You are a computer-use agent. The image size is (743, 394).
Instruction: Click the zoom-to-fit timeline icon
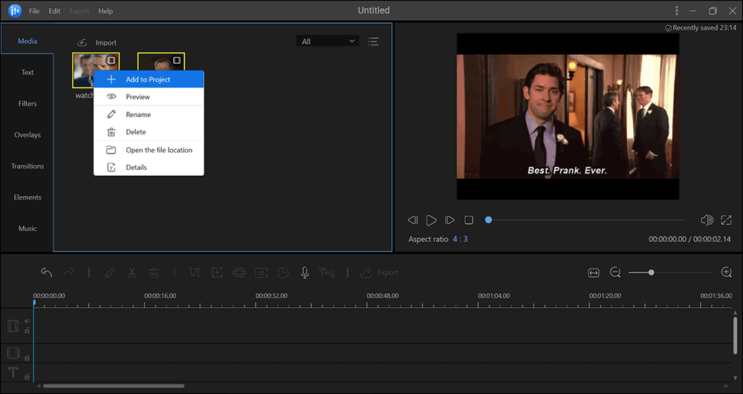point(594,273)
